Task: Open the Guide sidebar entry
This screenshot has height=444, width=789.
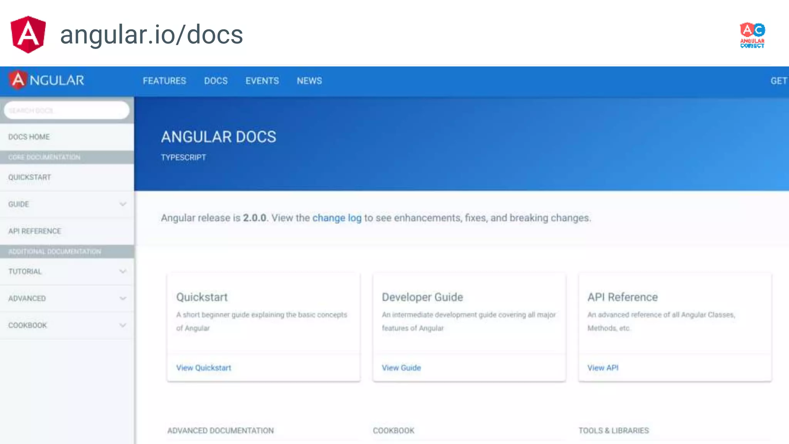Action: coord(19,204)
